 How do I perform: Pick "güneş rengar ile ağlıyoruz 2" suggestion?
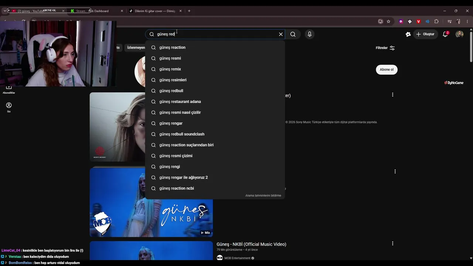click(x=215, y=177)
